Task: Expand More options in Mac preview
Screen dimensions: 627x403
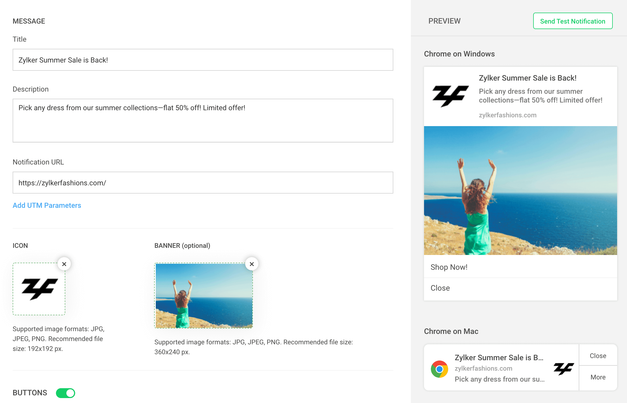Action: (598, 377)
